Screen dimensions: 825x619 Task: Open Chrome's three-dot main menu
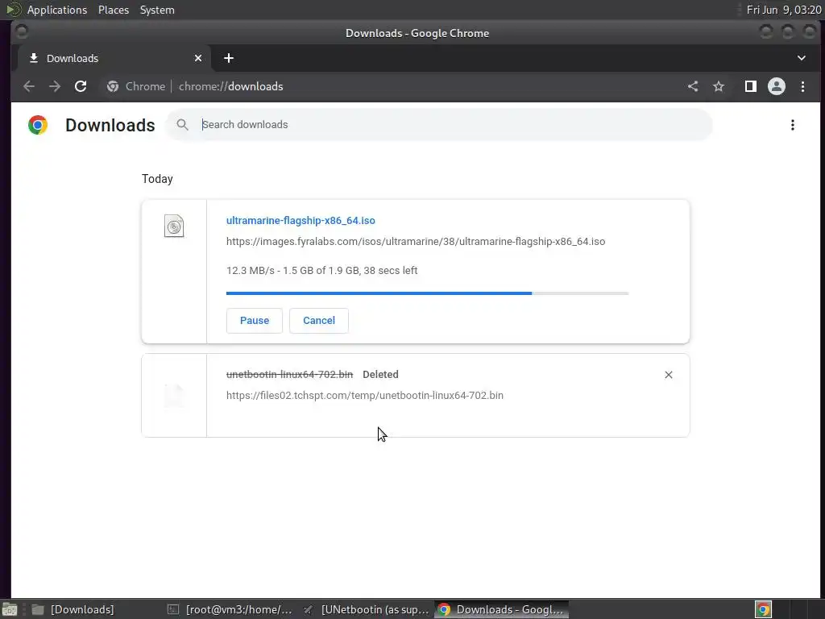(803, 86)
